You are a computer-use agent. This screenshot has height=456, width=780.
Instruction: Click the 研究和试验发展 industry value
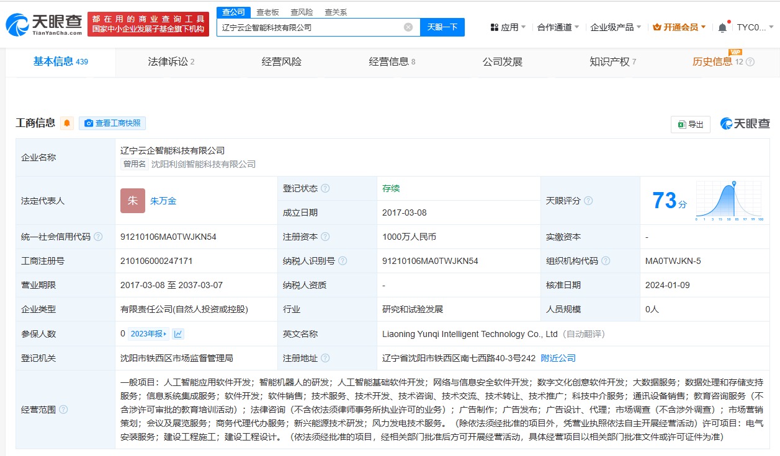[413, 309]
